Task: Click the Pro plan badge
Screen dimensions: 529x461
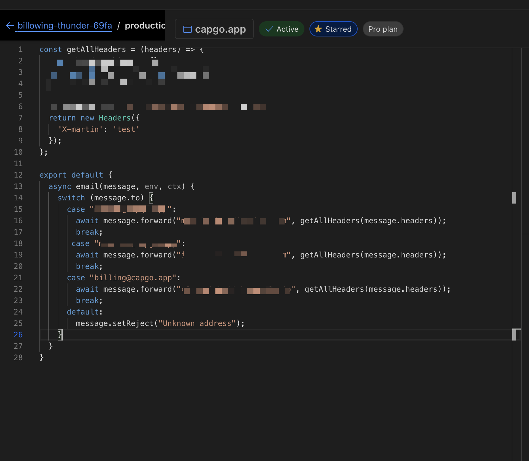Action: coord(383,29)
